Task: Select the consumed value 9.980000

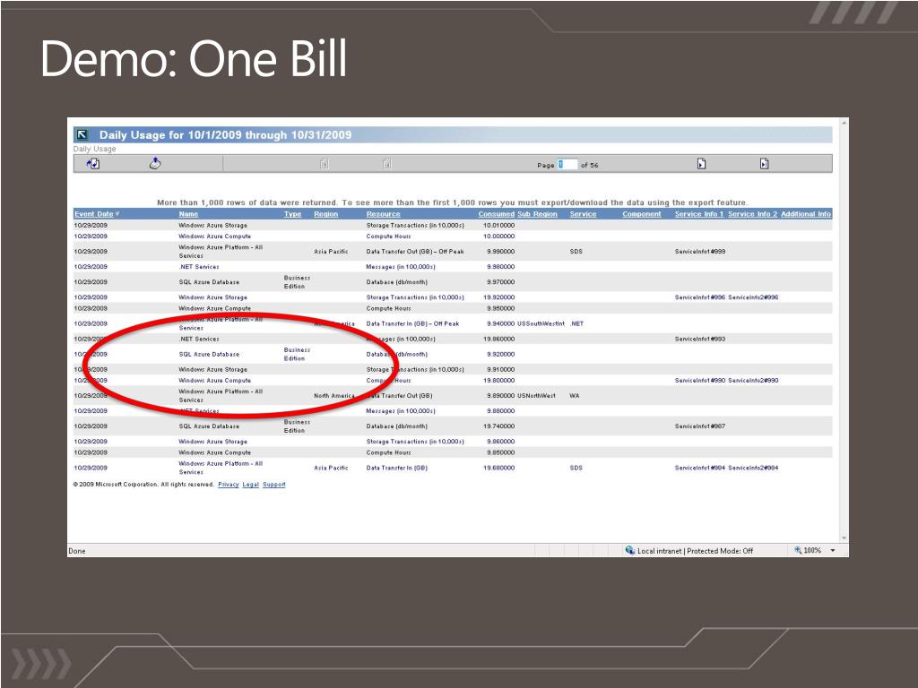Action: pos(500,267)
